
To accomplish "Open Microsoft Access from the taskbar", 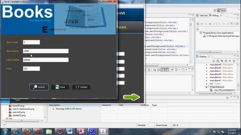I will (81, 132).
